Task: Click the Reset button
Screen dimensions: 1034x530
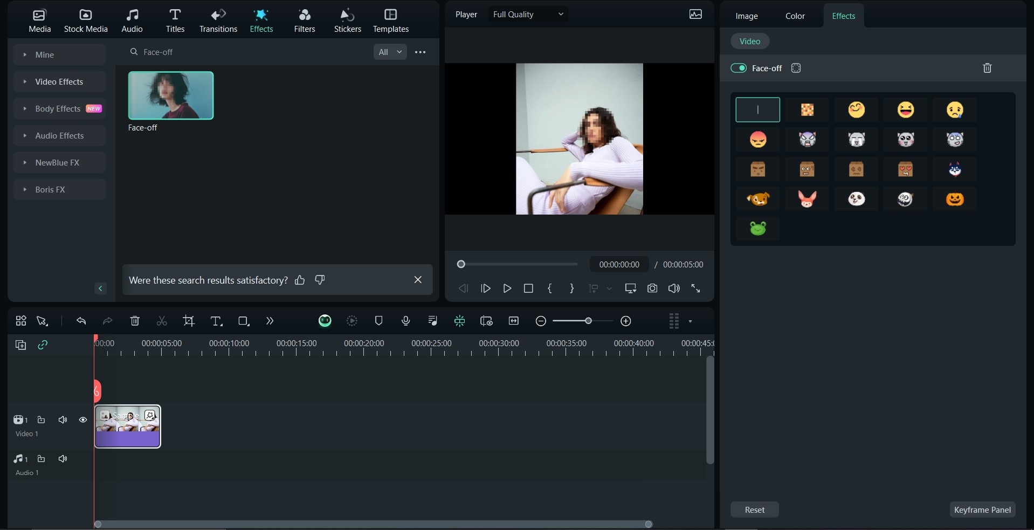Action: tap(755, 510)
